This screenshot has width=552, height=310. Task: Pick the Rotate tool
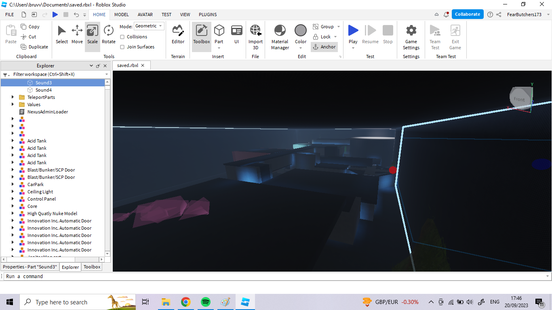[x=108, y=34]
